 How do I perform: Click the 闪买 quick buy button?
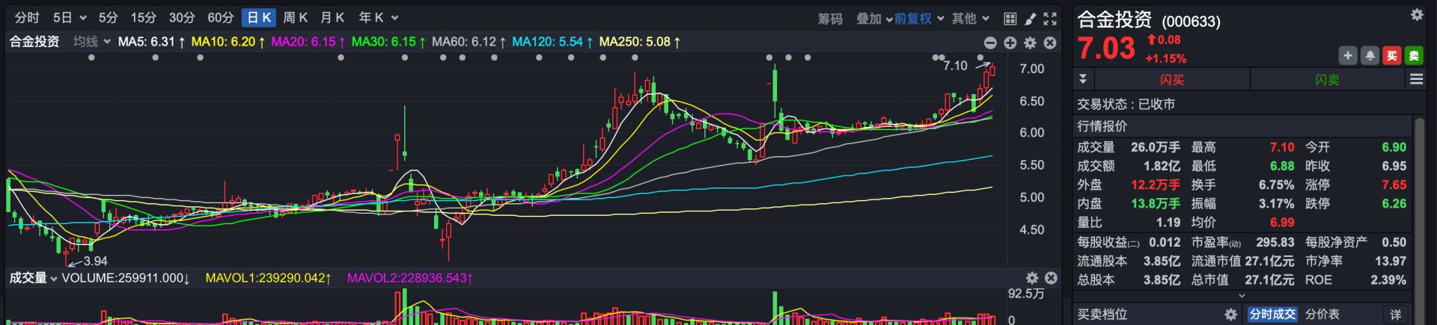[1172, 79]
